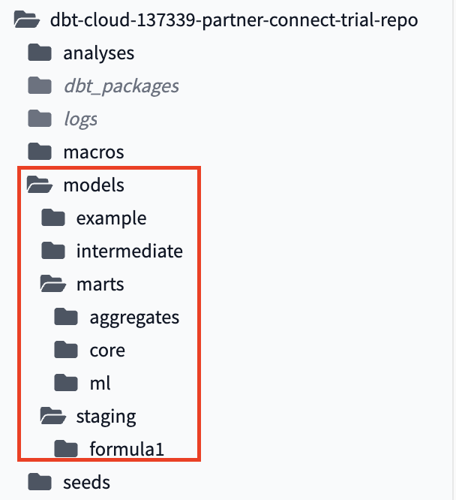This screenshot has width=456, height=500.
Task: Click the seeds folder icon
Action: click(x=39, y=482)
